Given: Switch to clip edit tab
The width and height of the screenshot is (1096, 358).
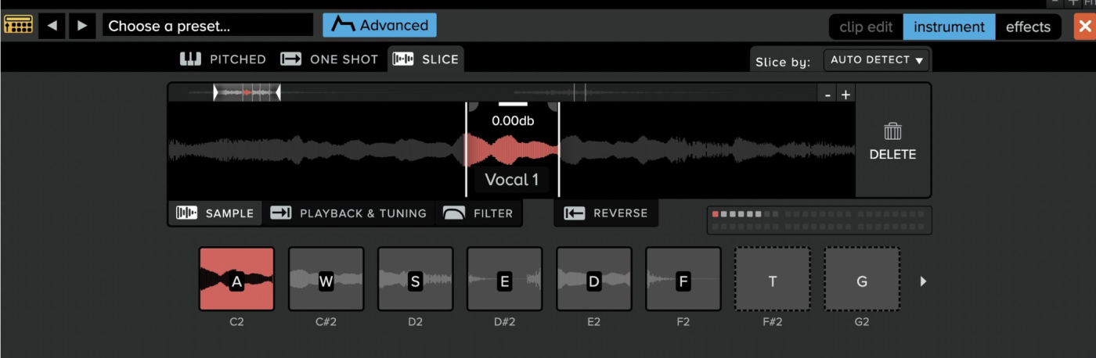Looking at the screenshot, I should 866,27.
